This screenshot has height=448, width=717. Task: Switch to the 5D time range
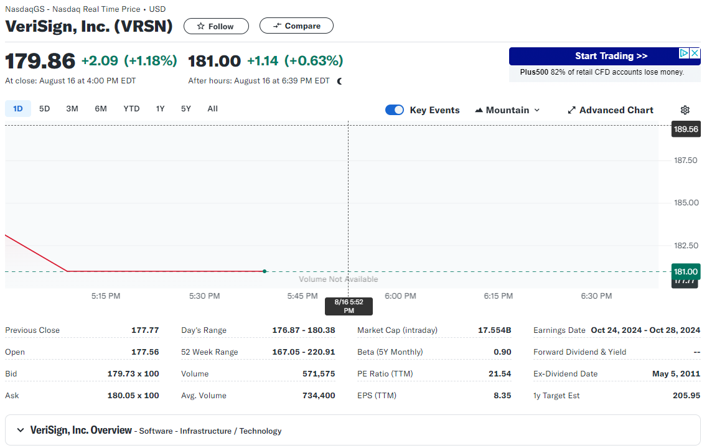tap(44, 109)
